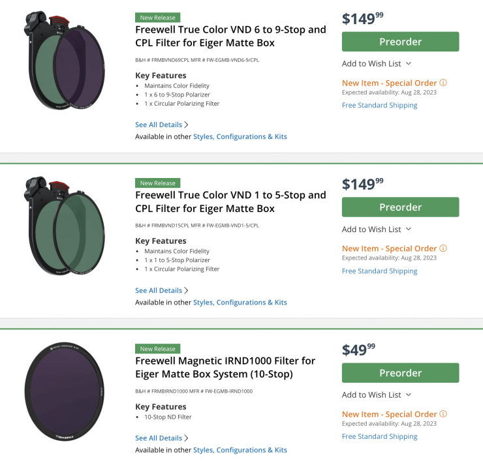Expand Add to Wish List for IRND1000 filter

pyautogui.click(x=409, y=395)
